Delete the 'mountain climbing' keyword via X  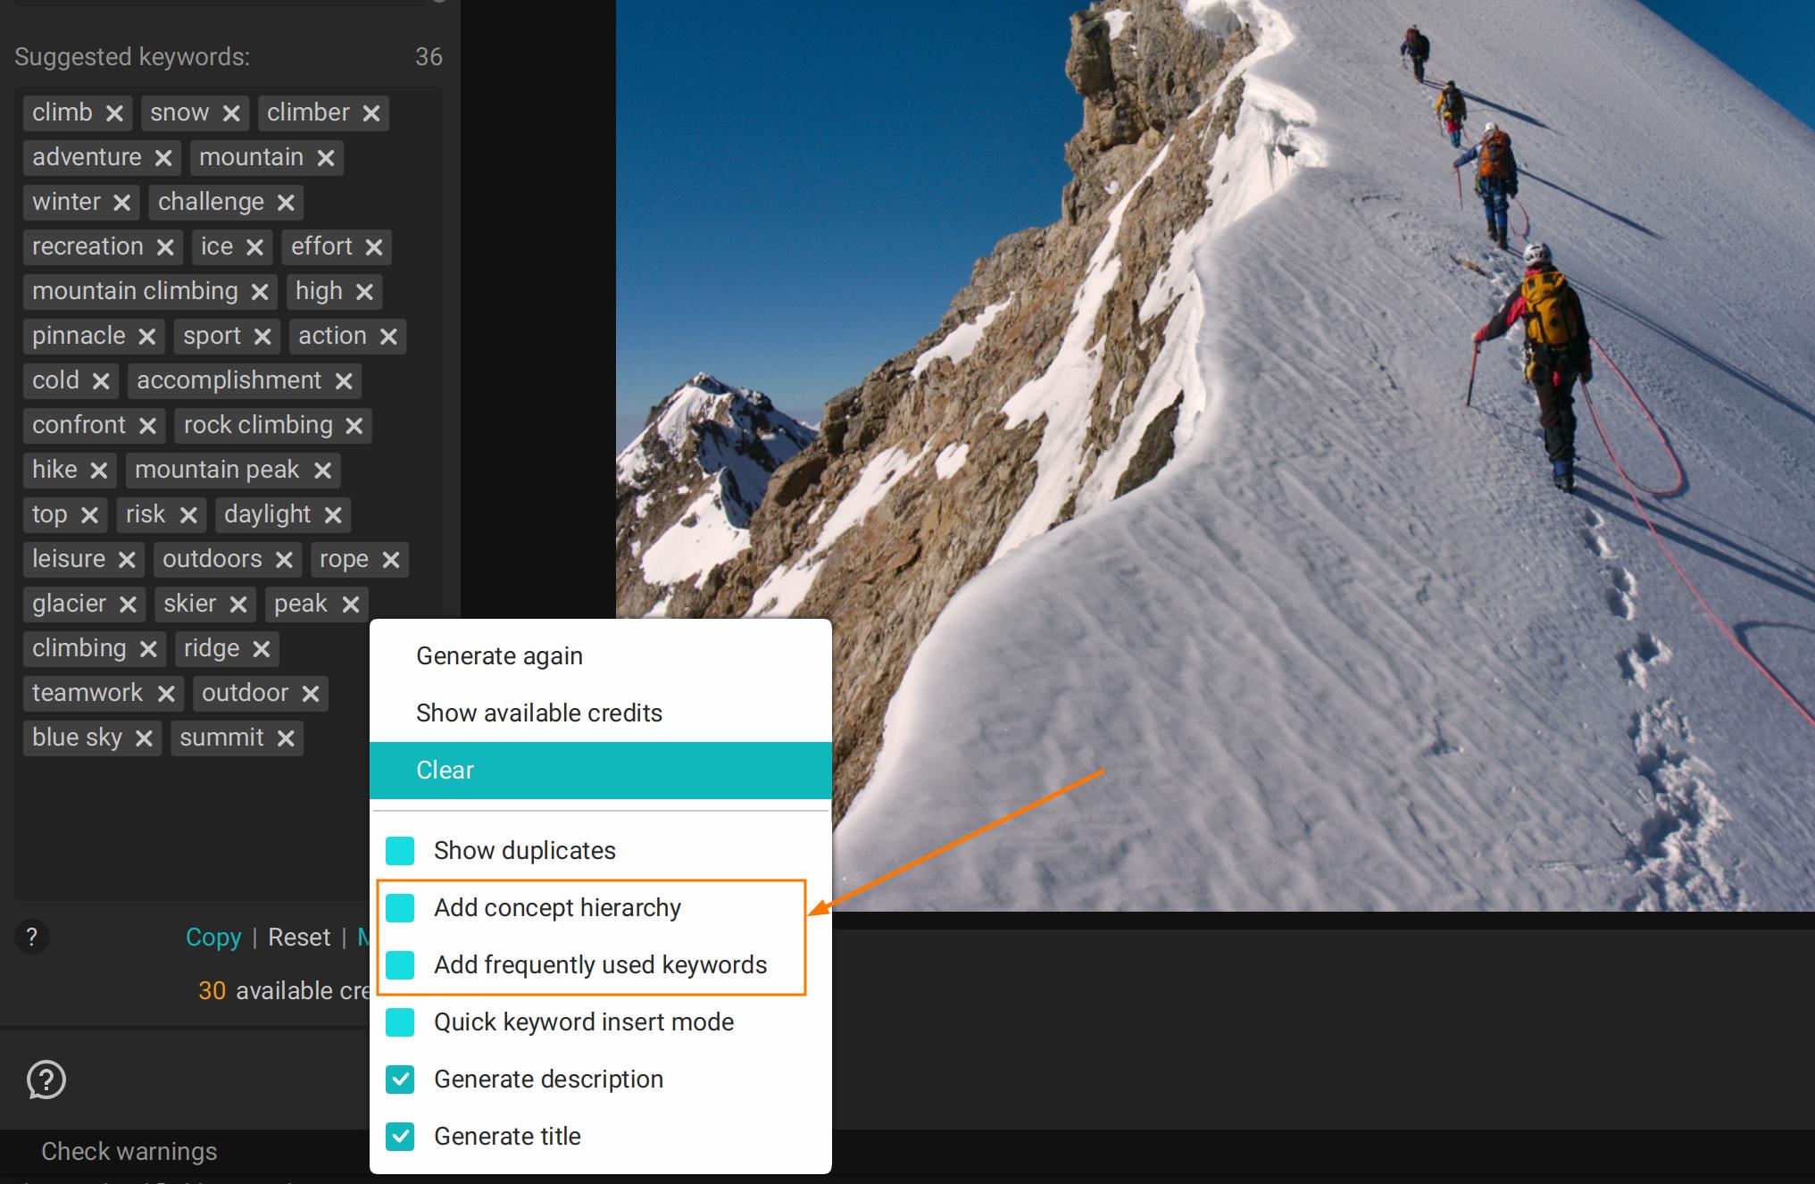[x=260, y=292]
